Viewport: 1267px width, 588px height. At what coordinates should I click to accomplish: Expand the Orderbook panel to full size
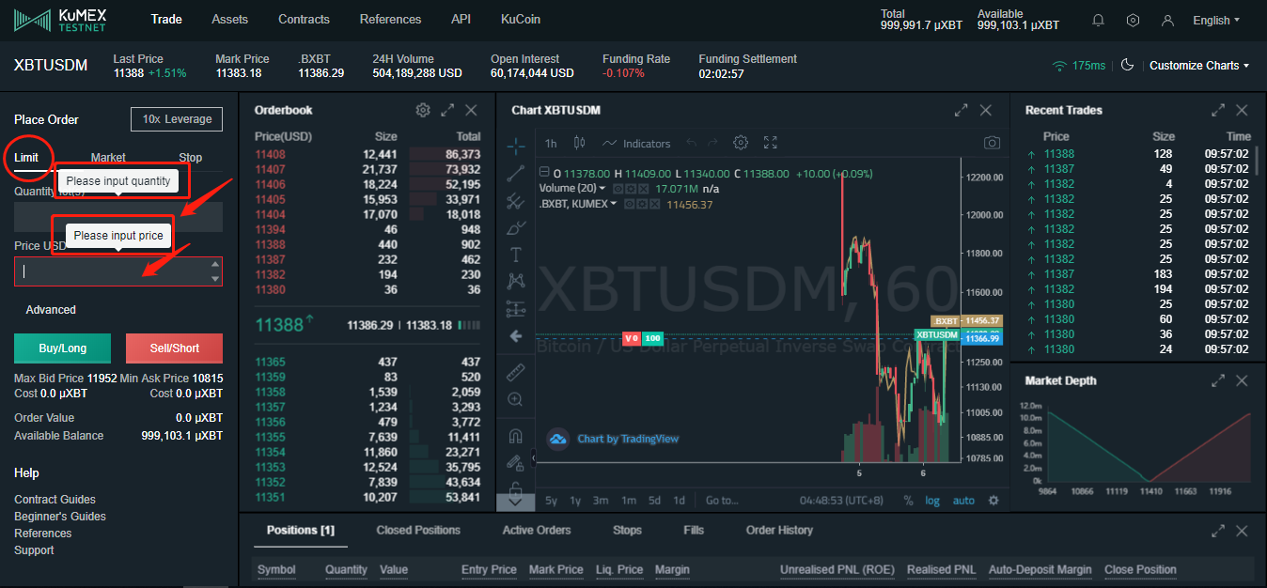coord(447,110)
